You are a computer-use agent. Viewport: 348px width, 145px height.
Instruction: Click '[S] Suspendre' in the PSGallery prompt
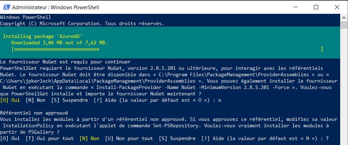[177, 138]
